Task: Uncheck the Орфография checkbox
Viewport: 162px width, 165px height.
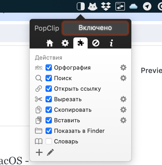Action: coord(49,67)
